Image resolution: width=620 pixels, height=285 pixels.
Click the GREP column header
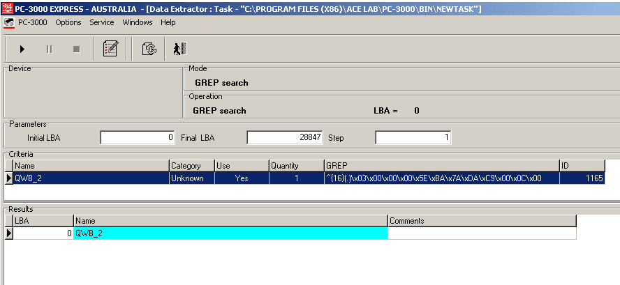pyautogui.click(x=442, y=166)
